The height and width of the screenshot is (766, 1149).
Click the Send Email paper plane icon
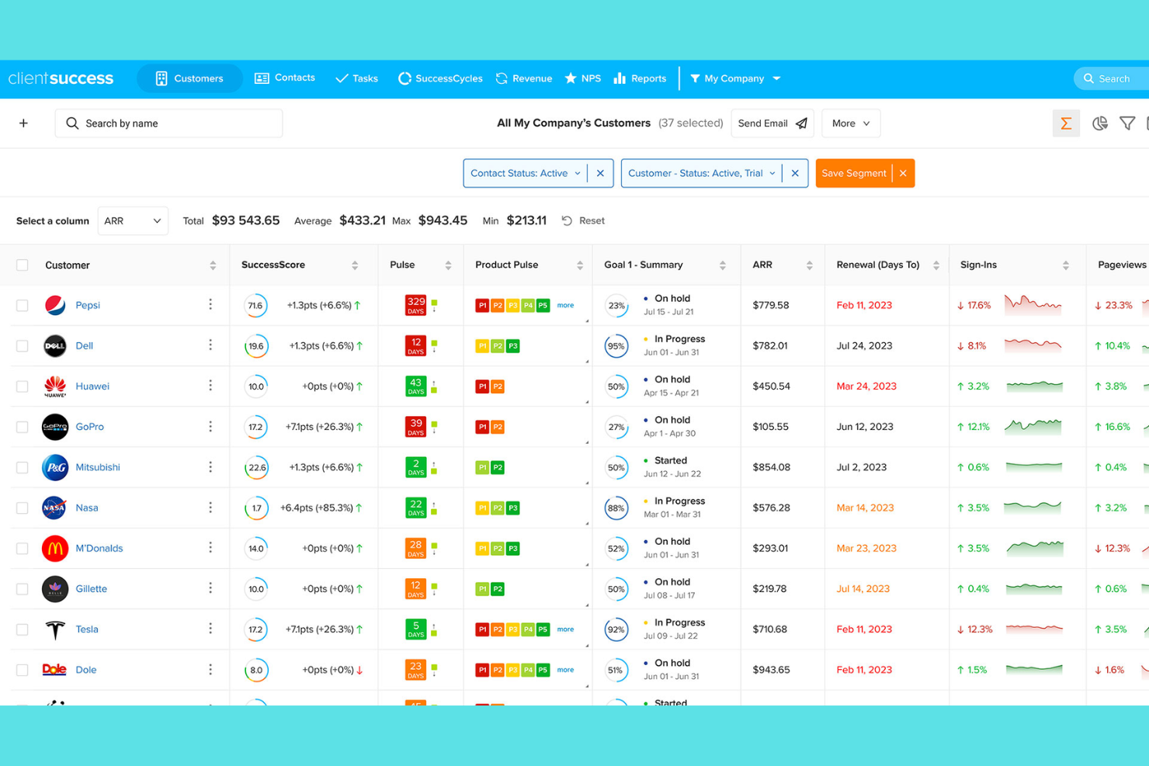pyautogui.click(x=801, y=123)
